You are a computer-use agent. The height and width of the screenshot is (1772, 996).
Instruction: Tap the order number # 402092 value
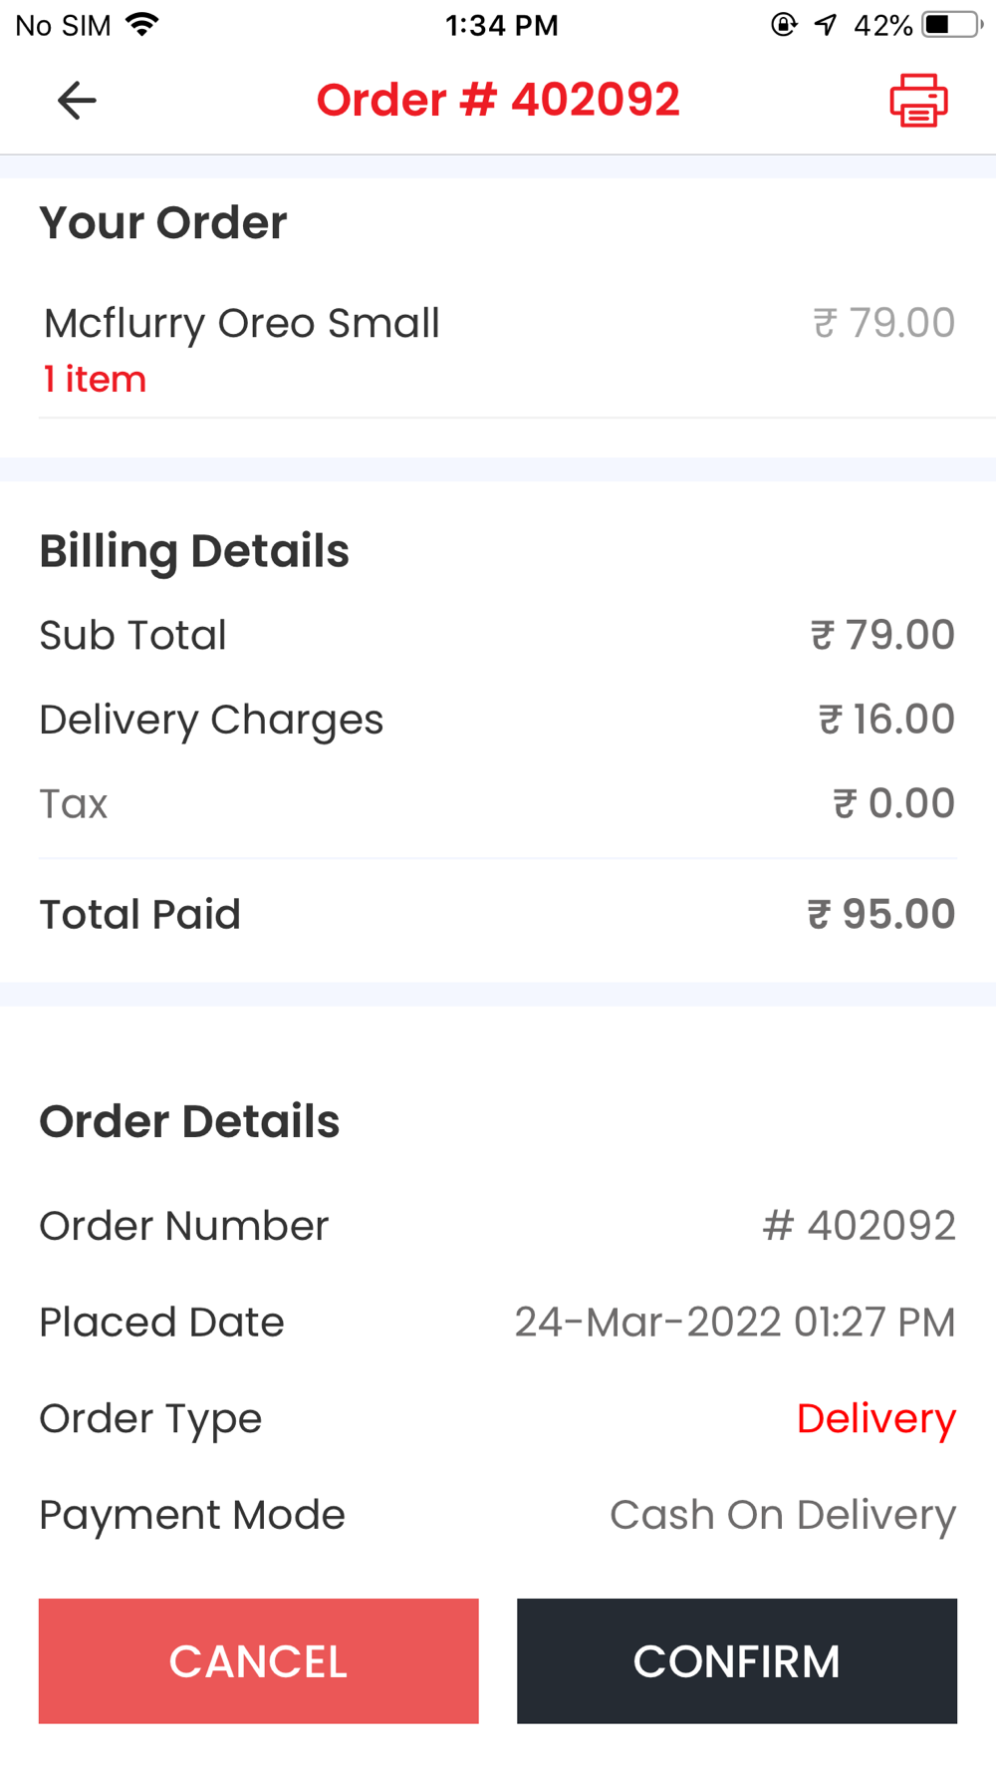pyautogui.click(x=859, y=1226)
